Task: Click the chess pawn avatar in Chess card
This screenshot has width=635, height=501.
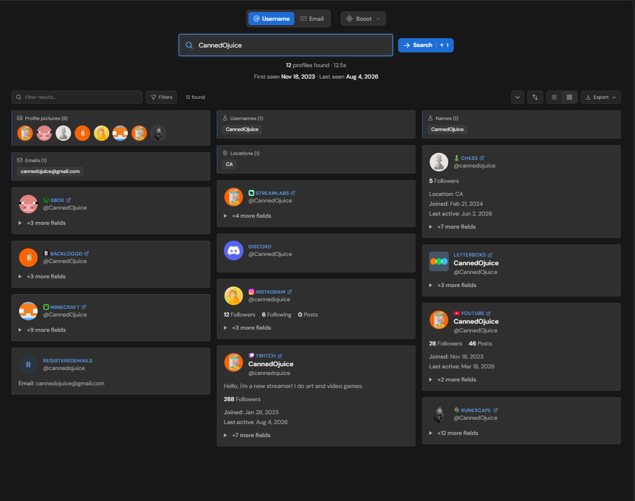Action: point(439,162)
